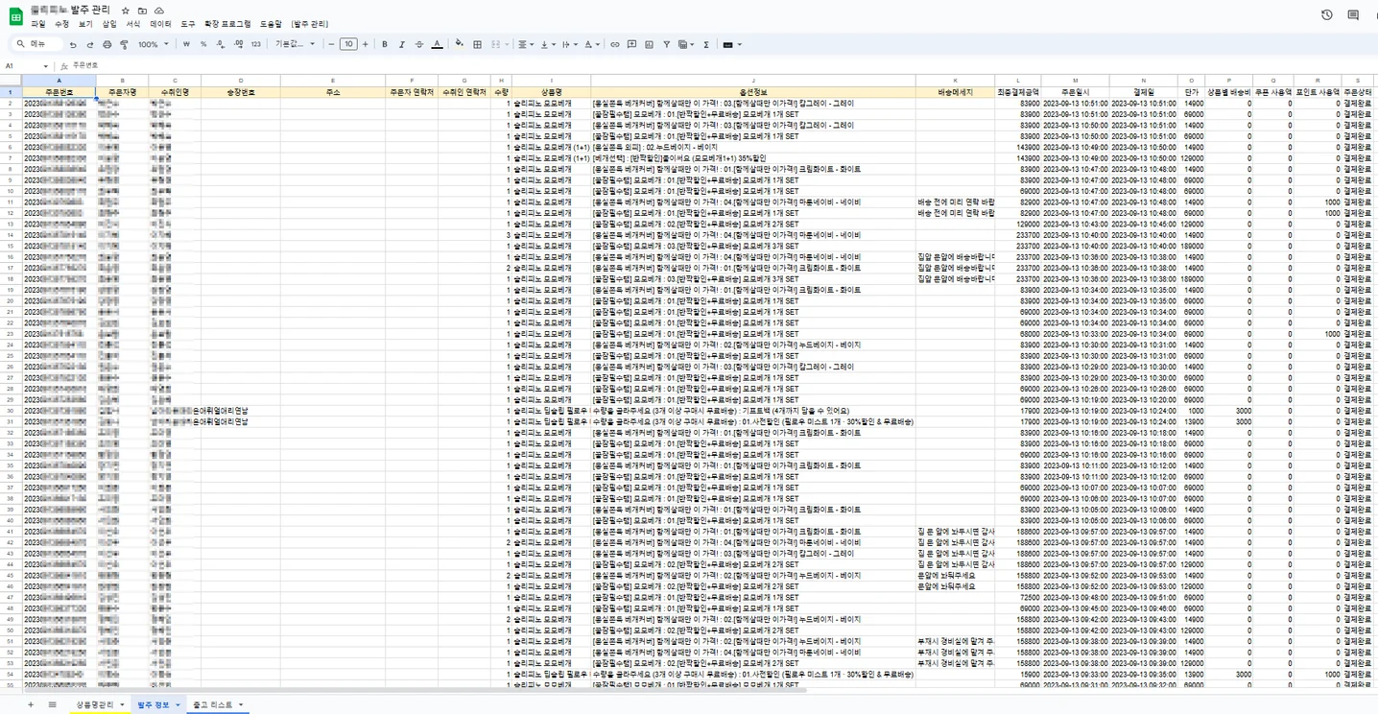Increase decimal places
The width and height of the screenshot is (1378, 714).
coord(238,44)
